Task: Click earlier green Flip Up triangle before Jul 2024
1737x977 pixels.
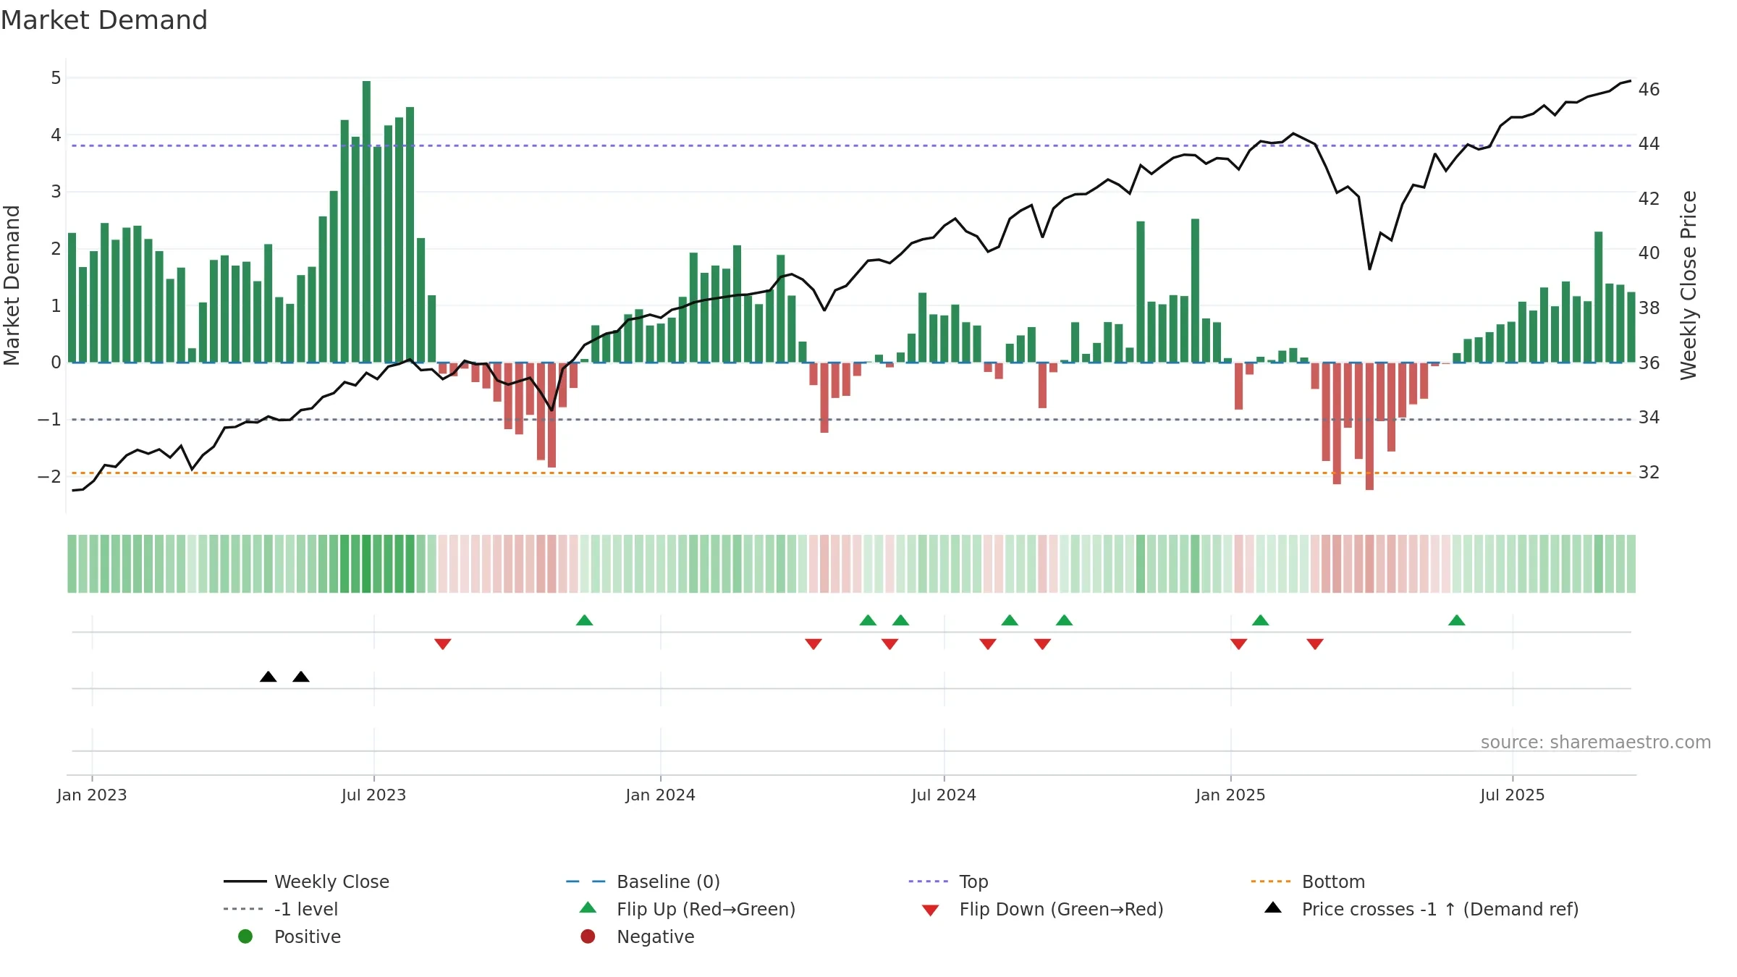Action: (868, 620)
